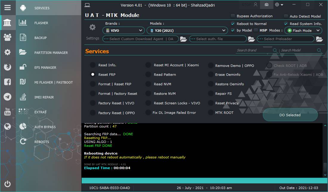Click the unlocked padlock EFS Manager icon
The width and height of the screenshot is (328, 192).
23,67
